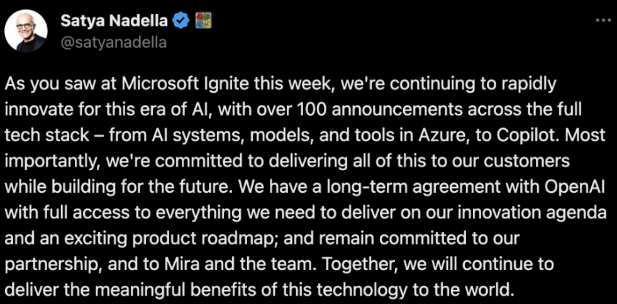Open the three-dot more options menu

tap(603, 19)
